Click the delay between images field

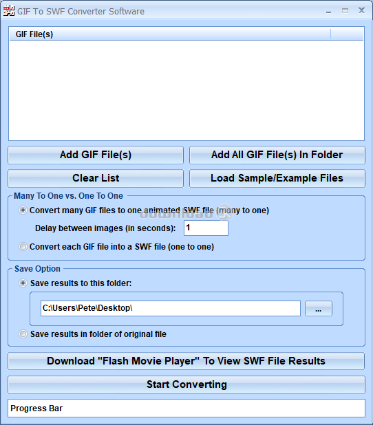(206, 228)
